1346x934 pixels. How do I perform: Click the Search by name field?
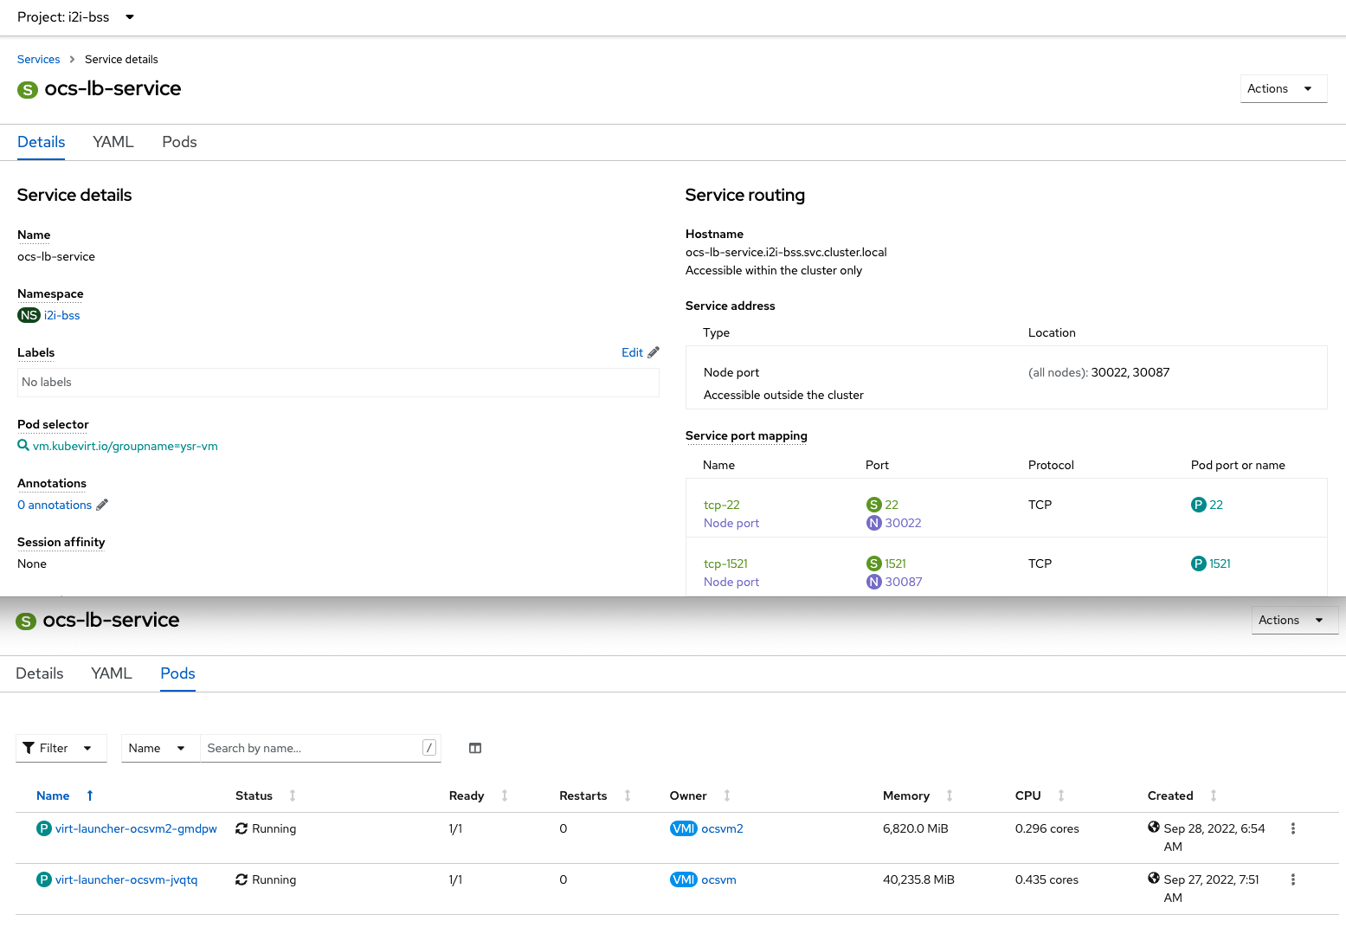(312, 748)
